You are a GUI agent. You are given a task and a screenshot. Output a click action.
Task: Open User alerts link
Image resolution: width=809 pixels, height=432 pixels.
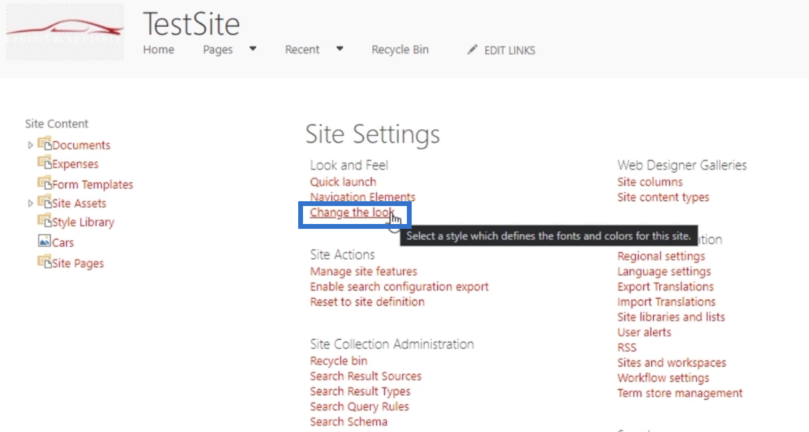click(x=644, y=332)
